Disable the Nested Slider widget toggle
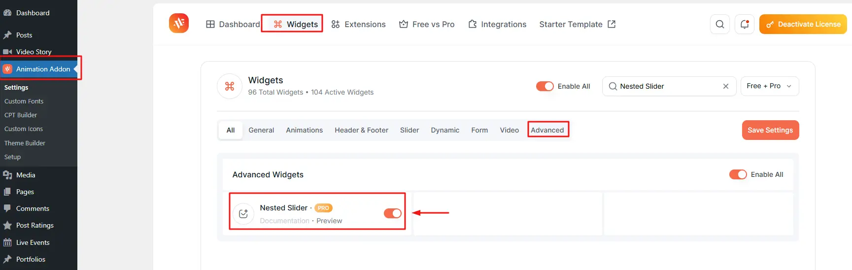The width and height of the screenshot is (852, 270). click(x=393, y=213)
